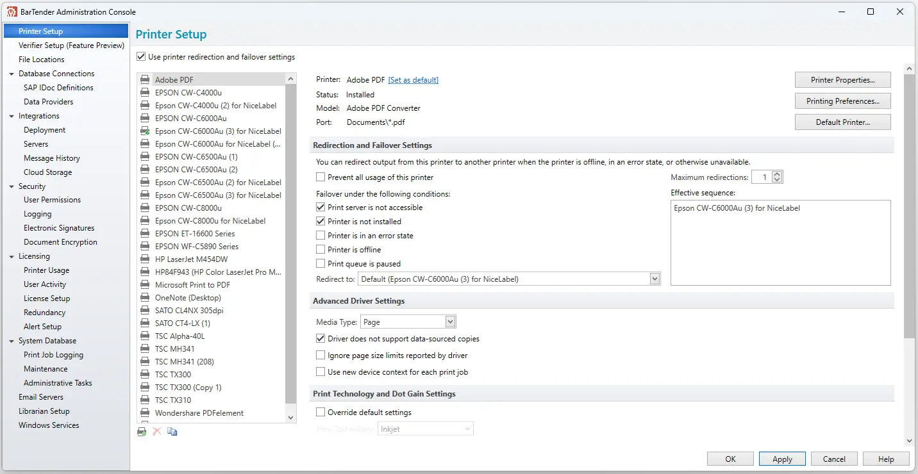Click the Printer Properties button
This screenshot has height=474, width=918.
point(843,80)
